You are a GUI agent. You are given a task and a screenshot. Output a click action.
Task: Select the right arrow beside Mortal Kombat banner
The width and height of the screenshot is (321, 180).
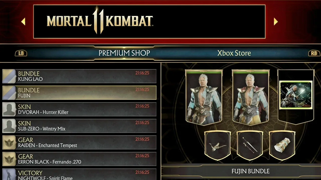276,22
